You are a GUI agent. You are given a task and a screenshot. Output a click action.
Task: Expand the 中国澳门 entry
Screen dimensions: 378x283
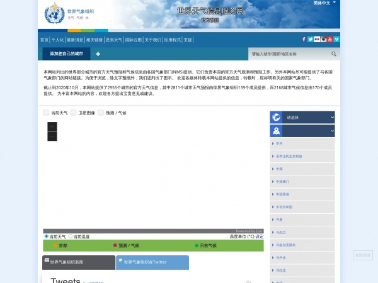click(x=302, y=182)
